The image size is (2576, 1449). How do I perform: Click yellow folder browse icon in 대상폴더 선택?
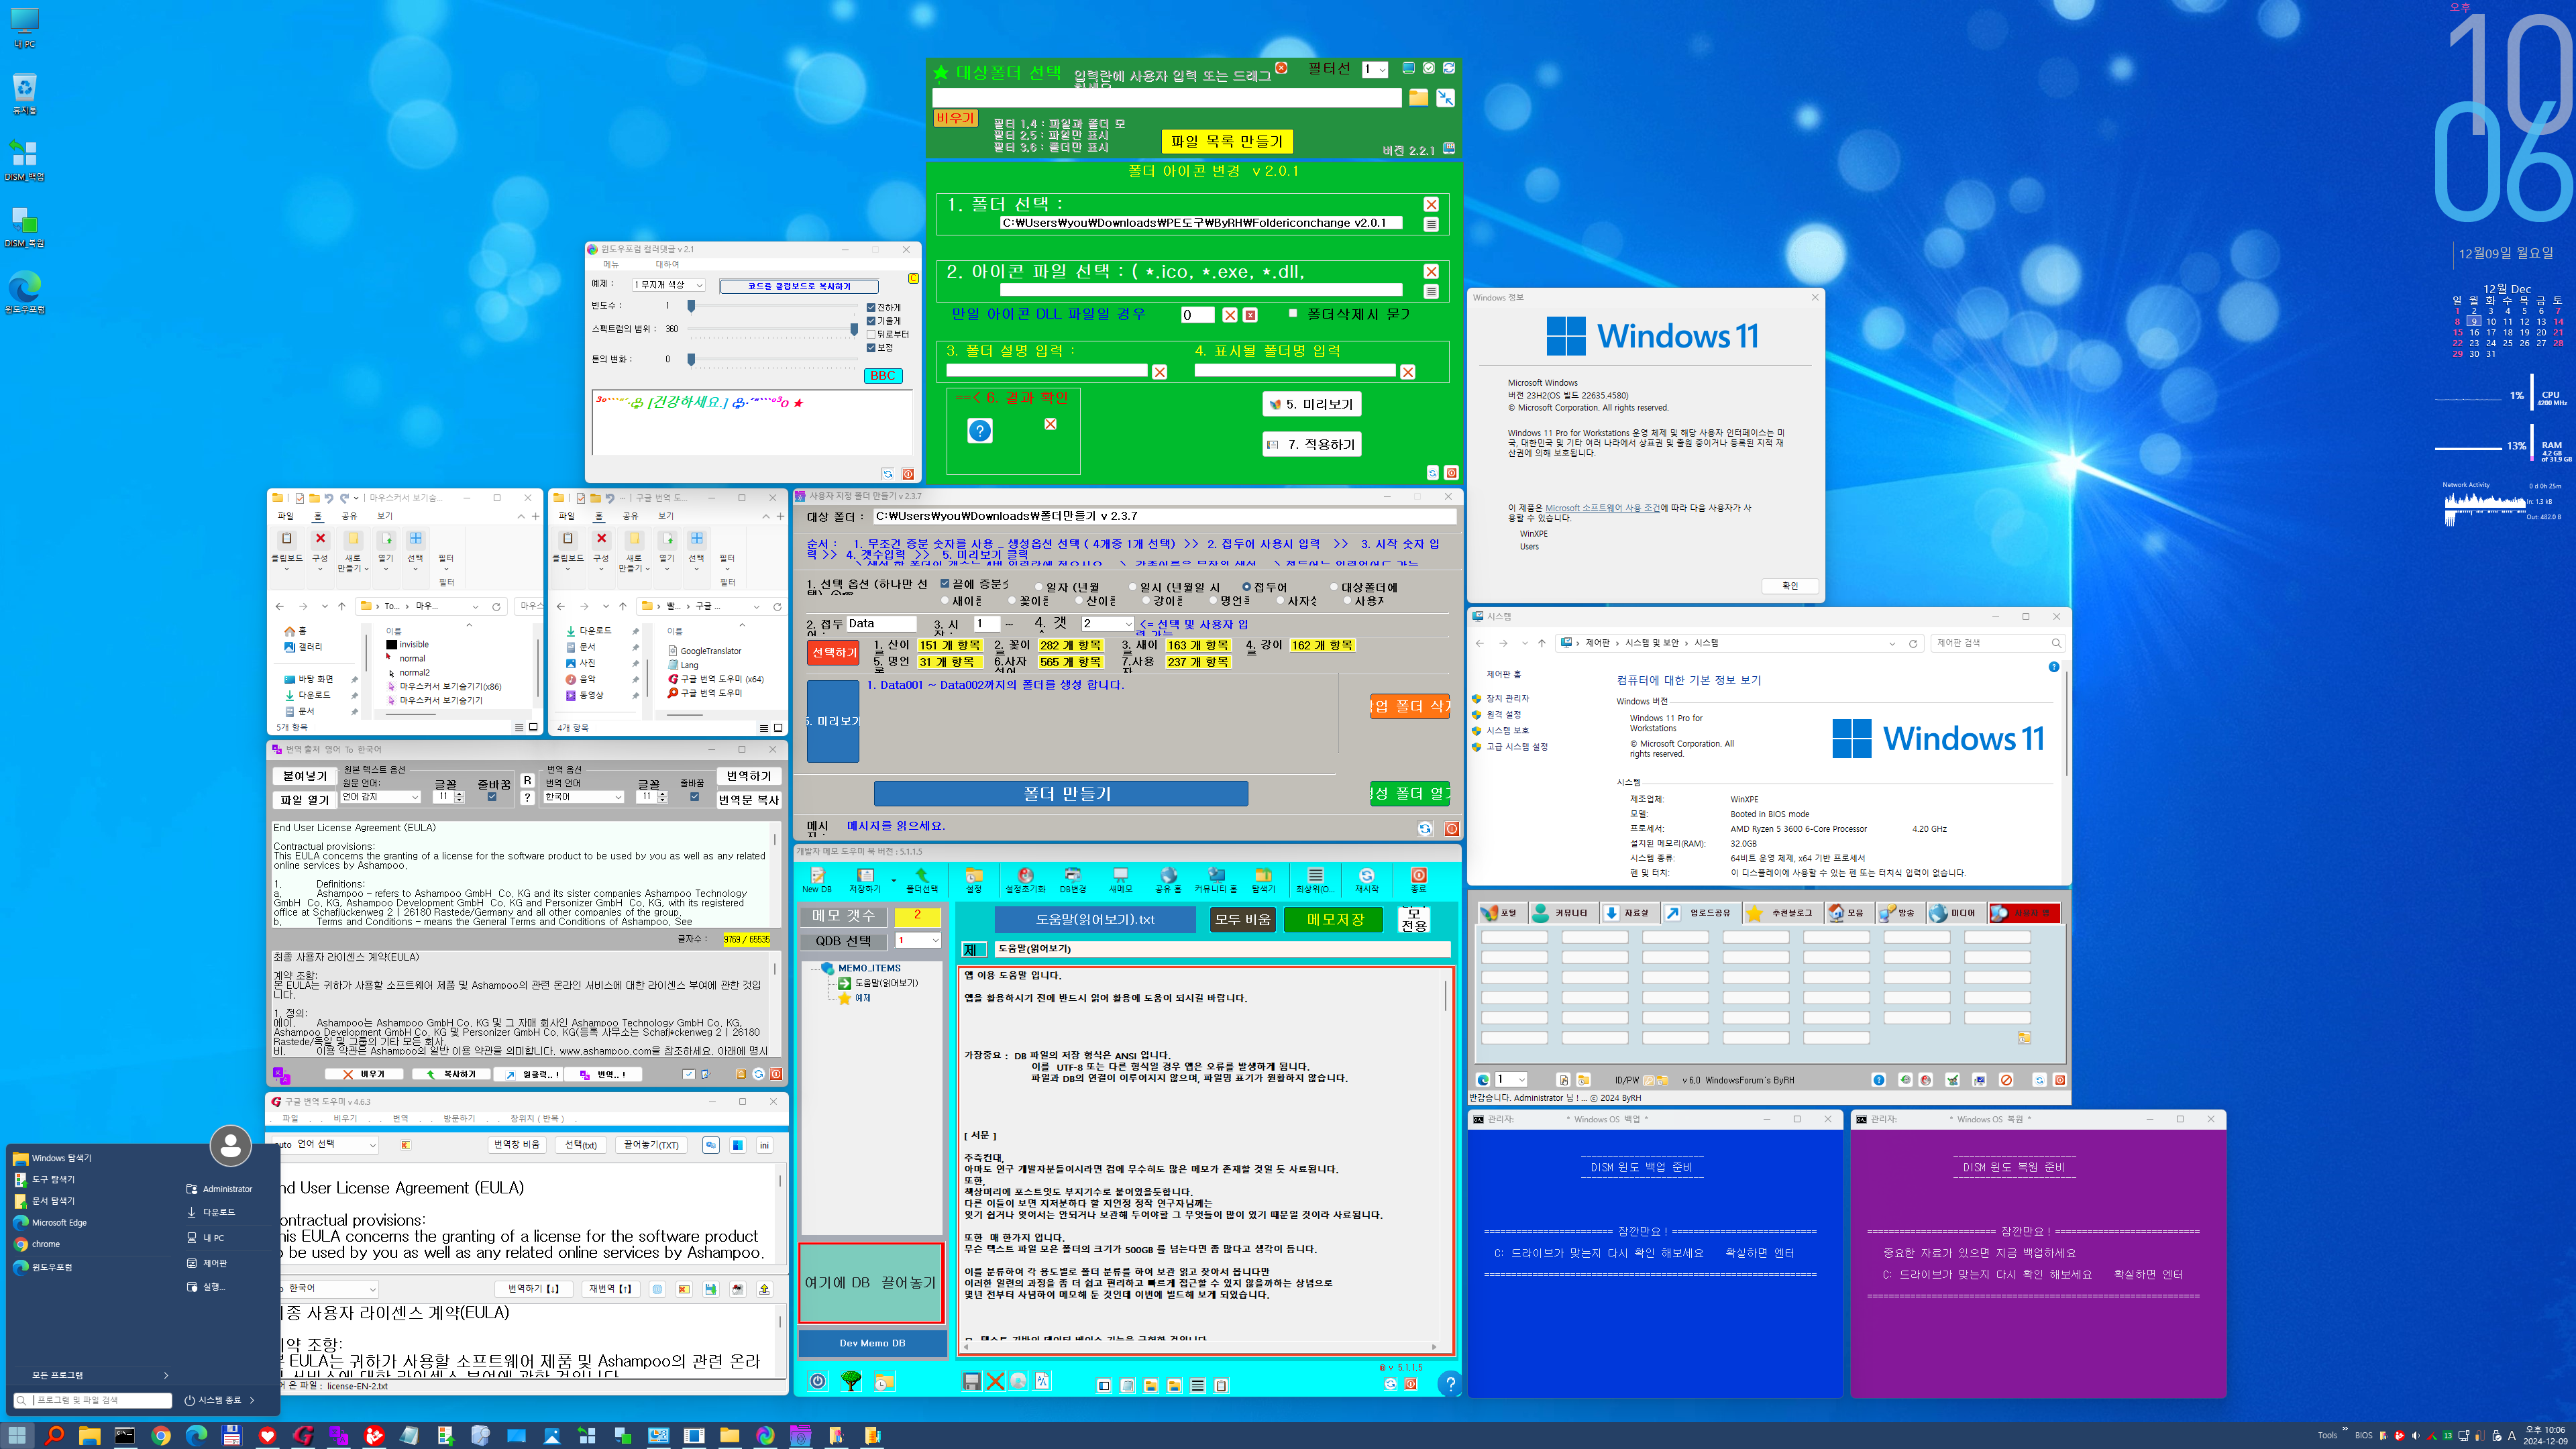pos(1418,98)
